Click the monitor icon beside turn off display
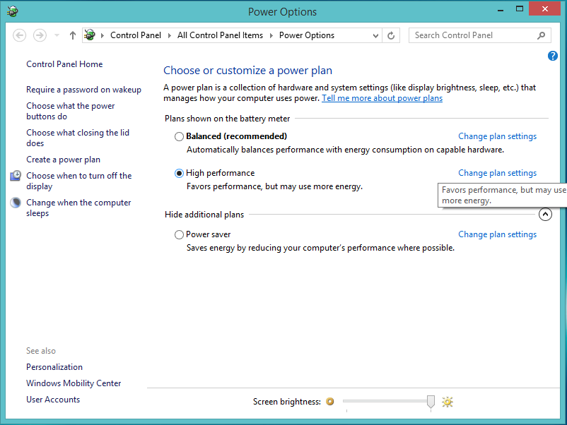This screenshot has height=425, width=567. (x=16, y=176)
